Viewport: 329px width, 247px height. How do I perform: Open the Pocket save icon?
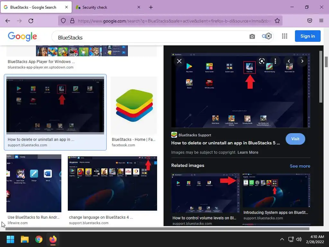point(309,21)
